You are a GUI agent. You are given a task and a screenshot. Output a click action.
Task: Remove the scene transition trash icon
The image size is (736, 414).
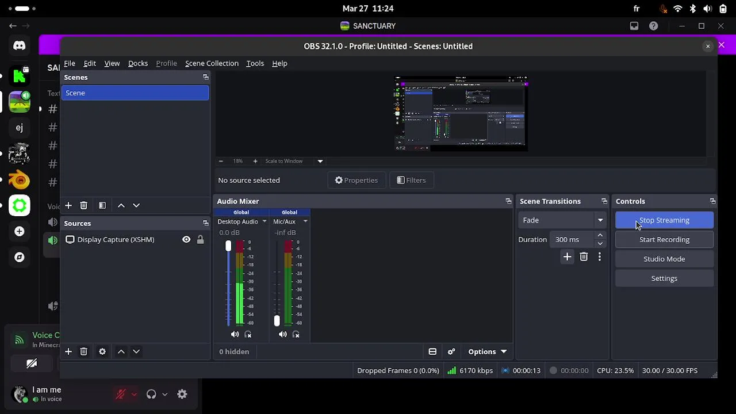[584, 257]
